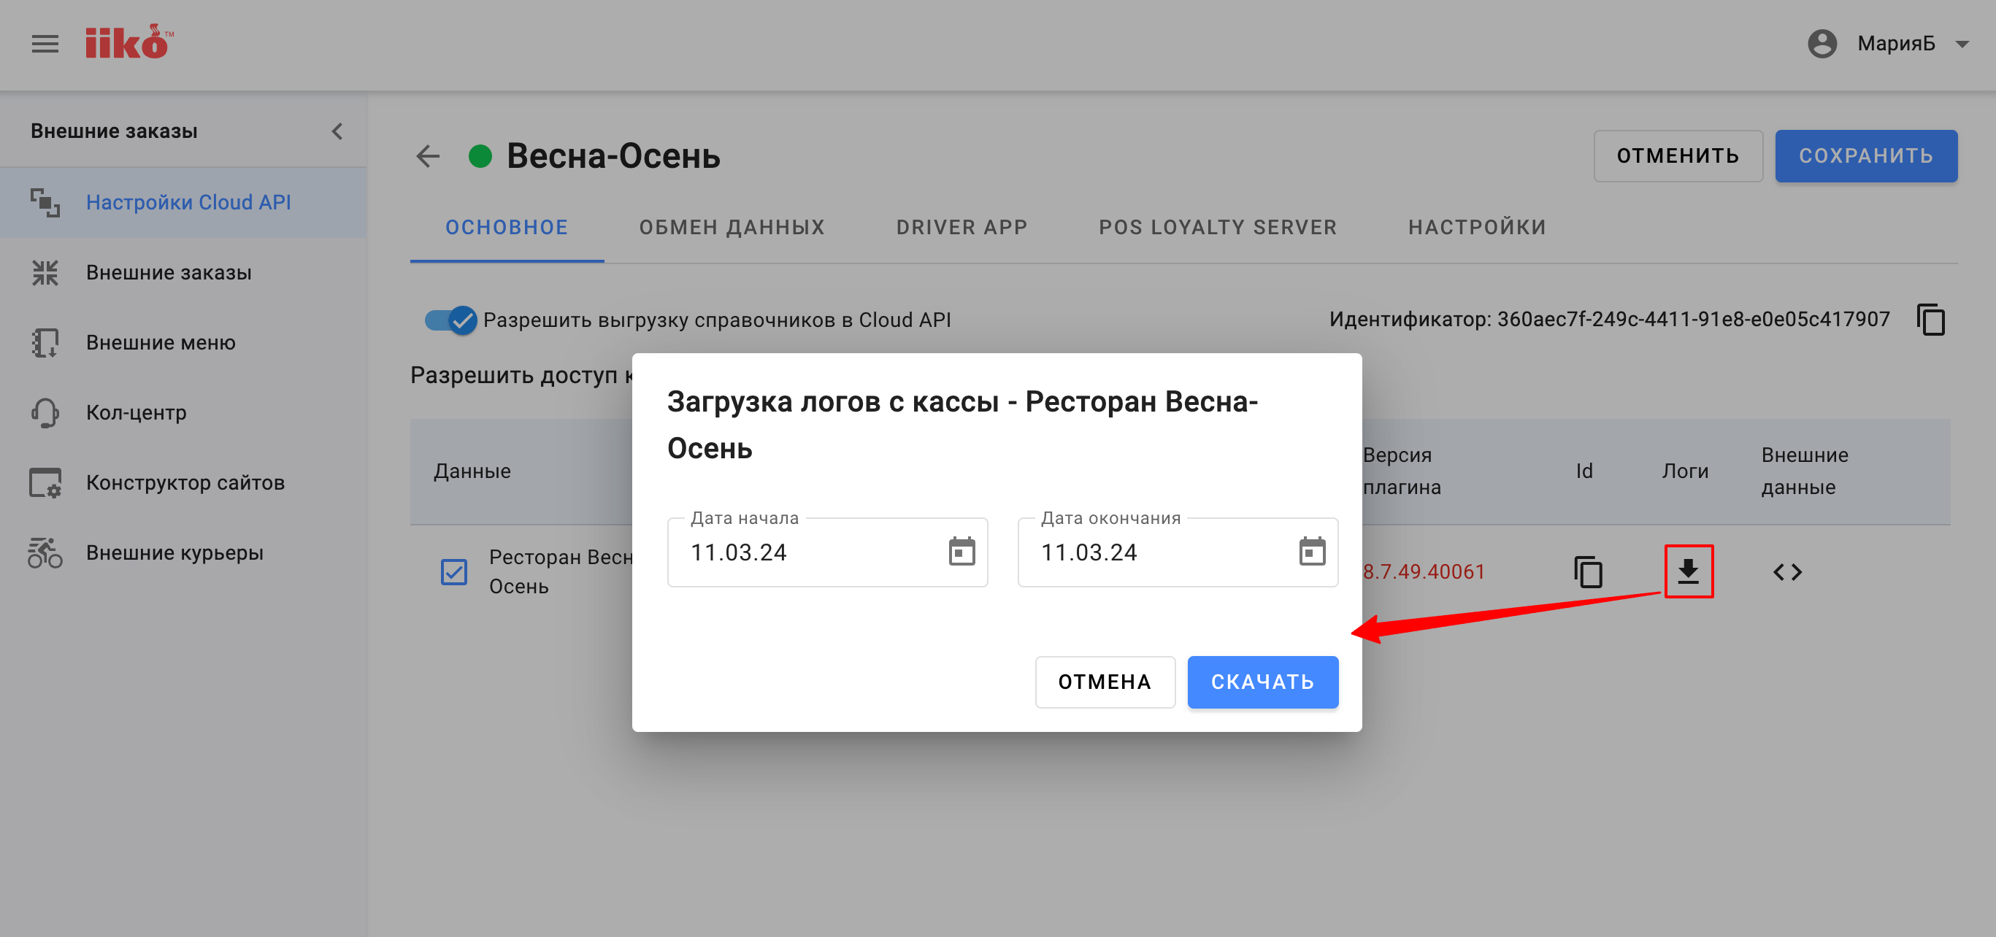This screenshot has height=937, width=1996.
Task: Copy the restaurant Id in table row
Action: (1588, 572)
